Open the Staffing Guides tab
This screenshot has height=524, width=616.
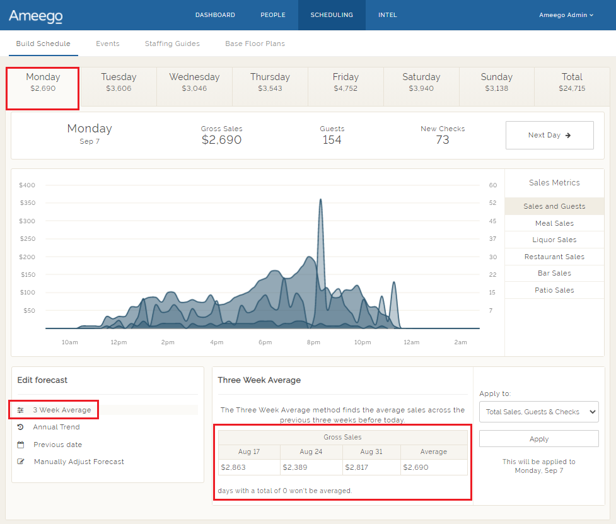172,44
